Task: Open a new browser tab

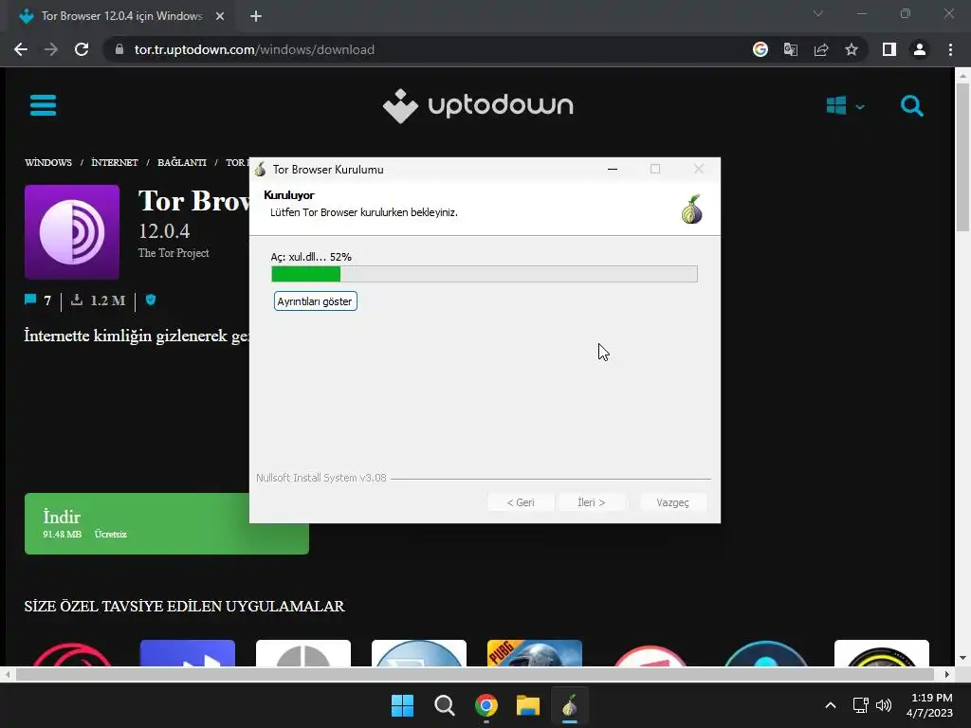Action: [x=256, y=16]
